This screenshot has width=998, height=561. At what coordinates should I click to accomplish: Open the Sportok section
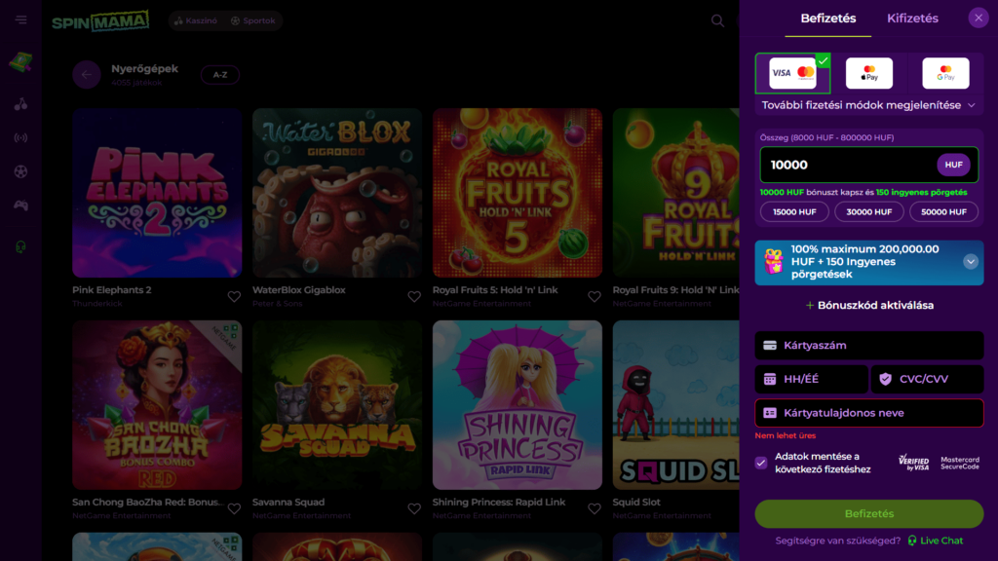252,20
